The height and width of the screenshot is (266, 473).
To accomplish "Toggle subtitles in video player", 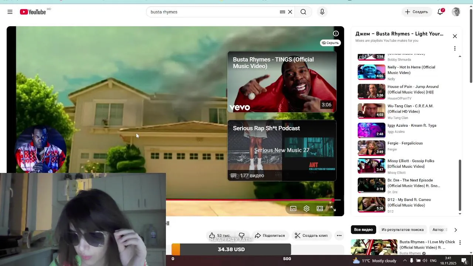I will (x=293, y=209).
